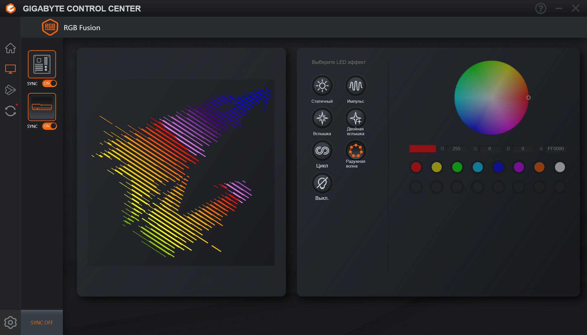This screenshot has width=587, height=335.
Task: Select the motherboard device thumbnail
Action: point(42,64)
